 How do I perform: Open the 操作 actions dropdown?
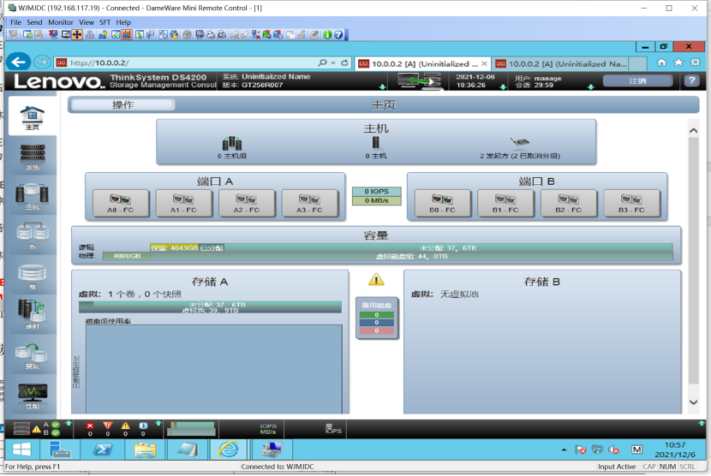(123, 104)
